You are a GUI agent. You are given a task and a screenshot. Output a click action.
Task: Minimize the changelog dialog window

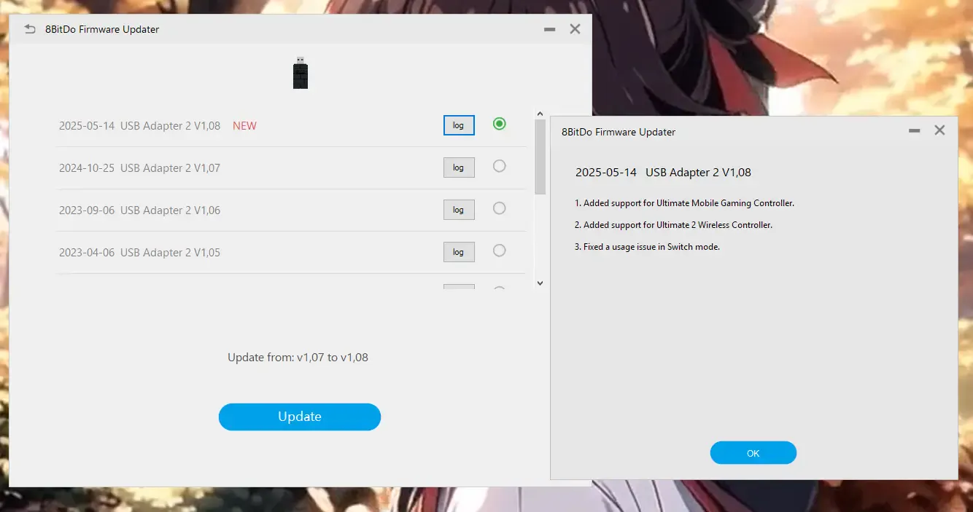click(x=914, y=130)
